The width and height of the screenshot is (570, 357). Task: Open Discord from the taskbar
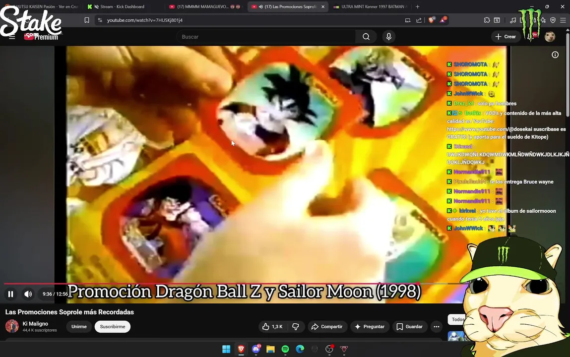click(256, 349)
